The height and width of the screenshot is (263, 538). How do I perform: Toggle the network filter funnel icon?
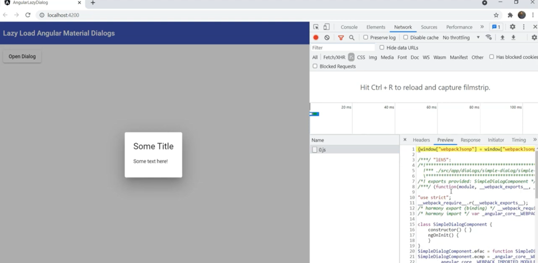(341, 38)
